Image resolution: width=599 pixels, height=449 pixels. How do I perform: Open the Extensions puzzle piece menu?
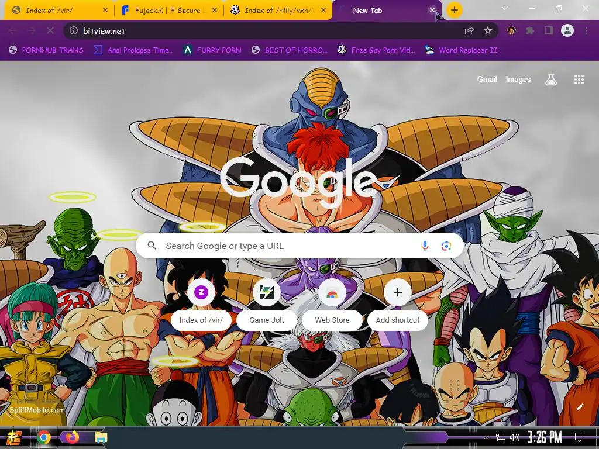click(x=530, y=31)
